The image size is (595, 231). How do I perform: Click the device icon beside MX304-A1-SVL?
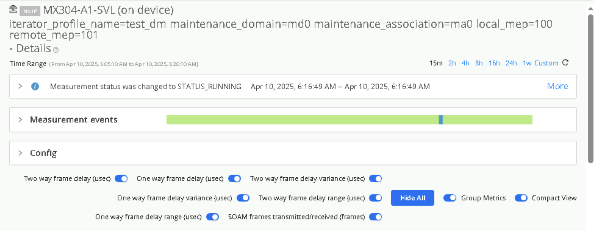(x=13, y=10)
